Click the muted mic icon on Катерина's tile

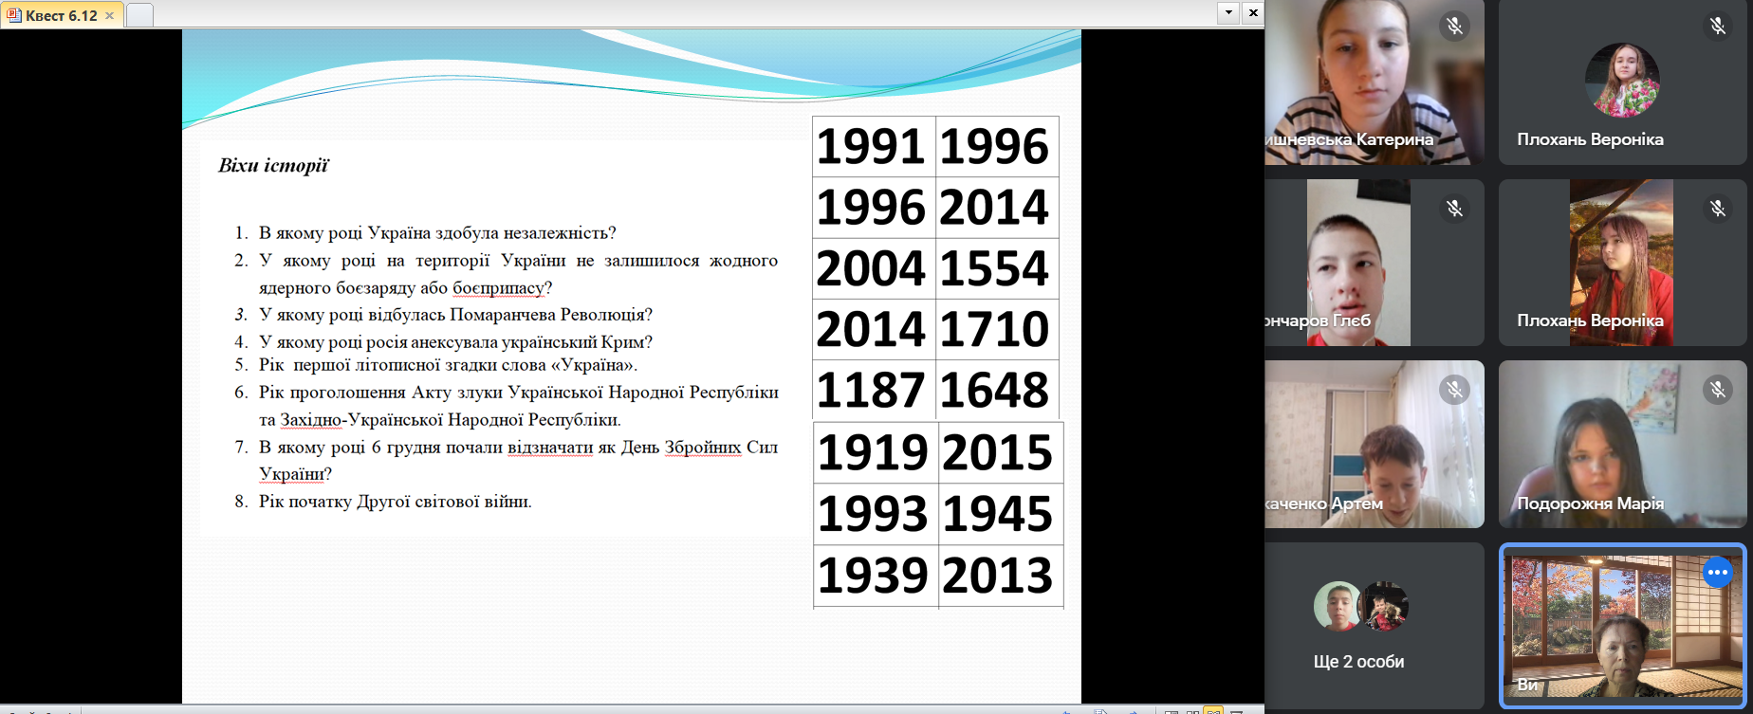pyautogui.click(x=1454, y=26)
